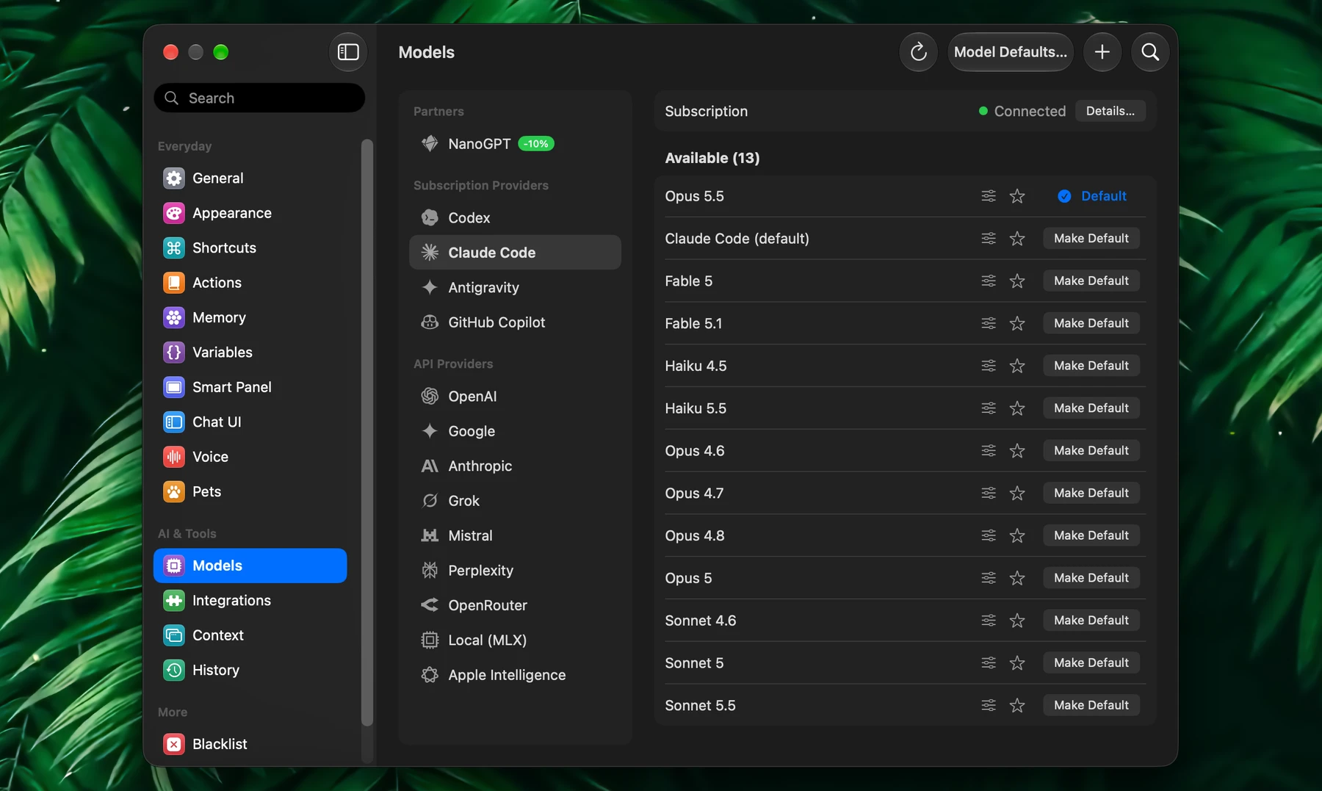This screenshot has height=791, width=1322.
Task: Star the Haiku 5.5 model
Action: click(1017, 408)
